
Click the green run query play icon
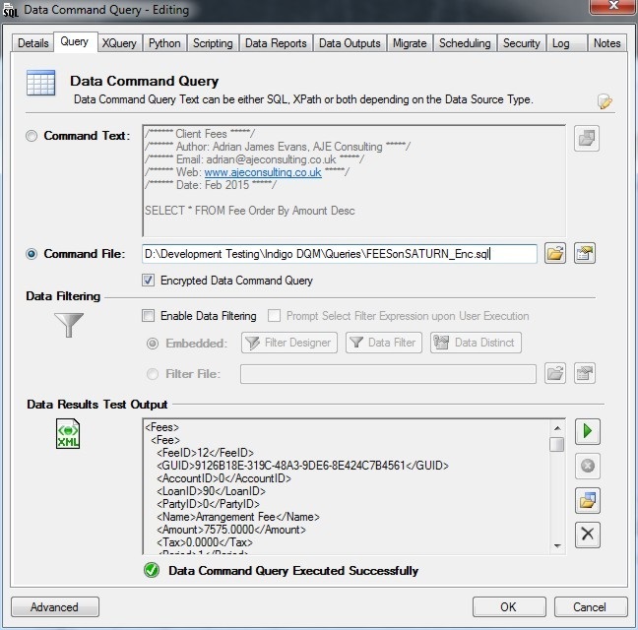(x=588, y=431)
